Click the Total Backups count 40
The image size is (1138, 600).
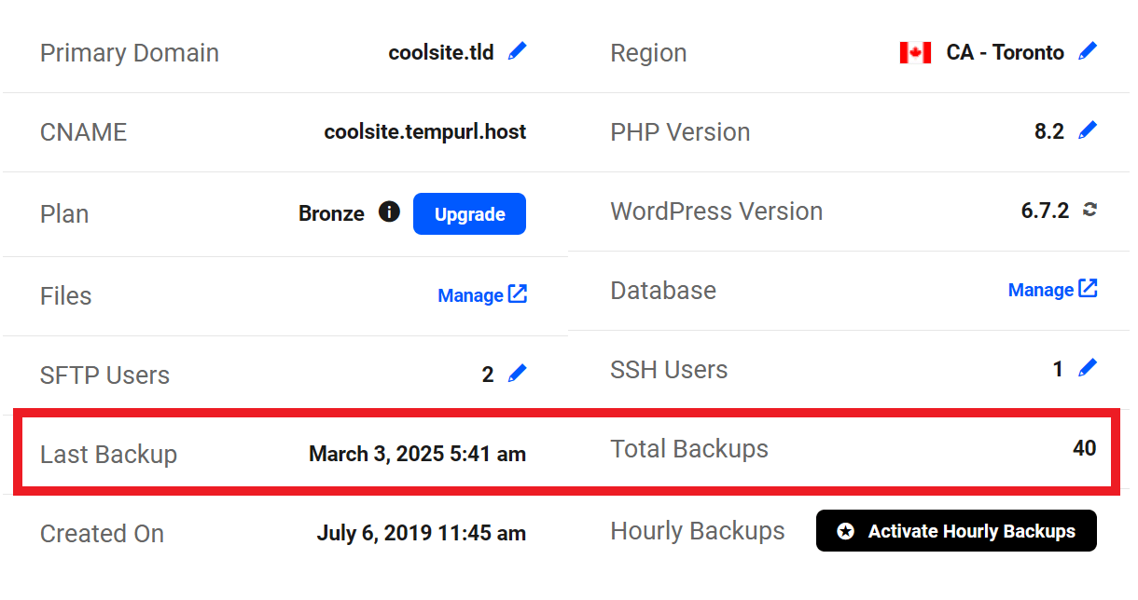coord(1084,448)
